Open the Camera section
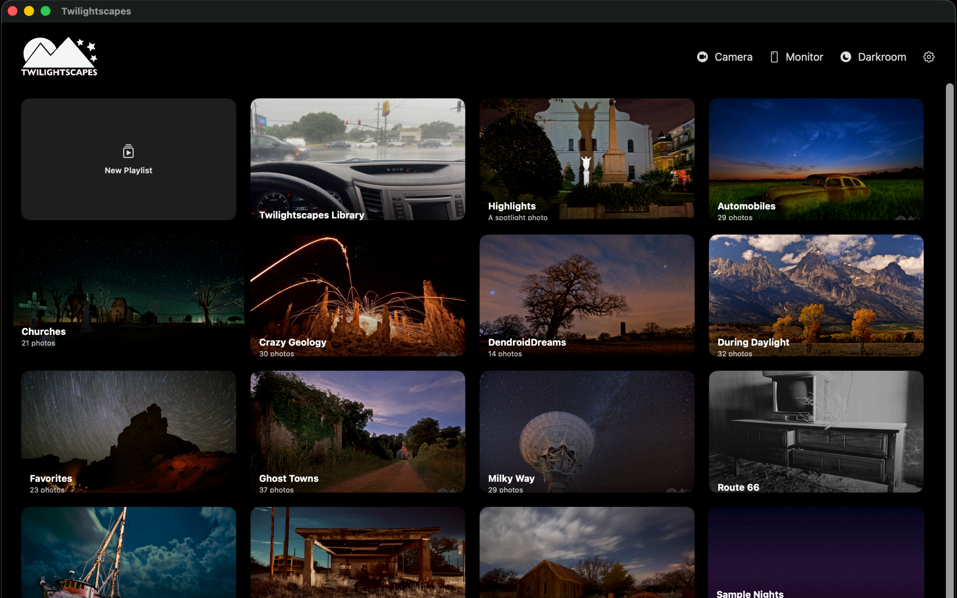This screenshot has height=598, width=957. pyautogui.click(x=725, y=57)
